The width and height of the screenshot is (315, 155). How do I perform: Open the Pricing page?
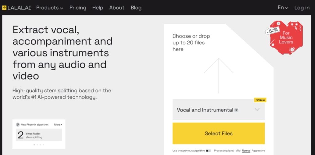78,8
